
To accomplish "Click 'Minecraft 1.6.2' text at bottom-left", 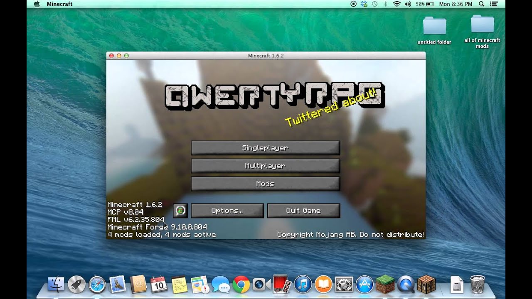I will [135, 205].
